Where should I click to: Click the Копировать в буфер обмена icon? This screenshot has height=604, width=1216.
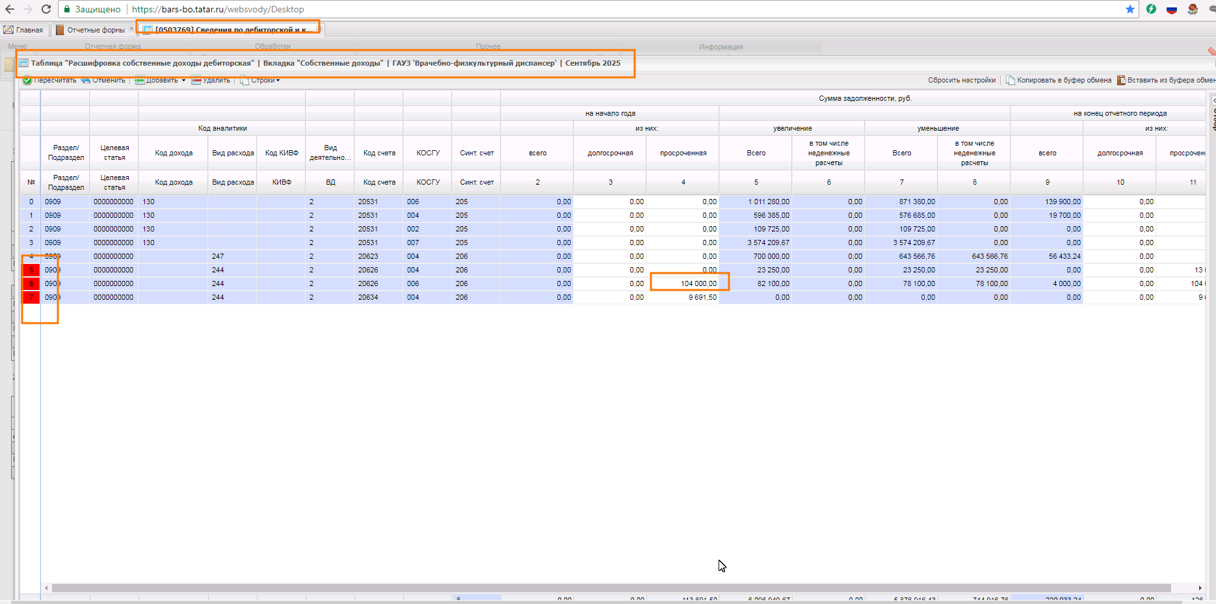point(1011,81)
